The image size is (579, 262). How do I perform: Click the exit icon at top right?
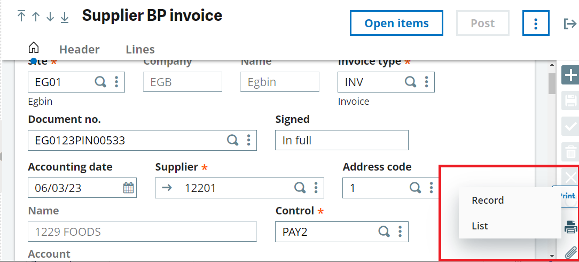tap(570, 24)
